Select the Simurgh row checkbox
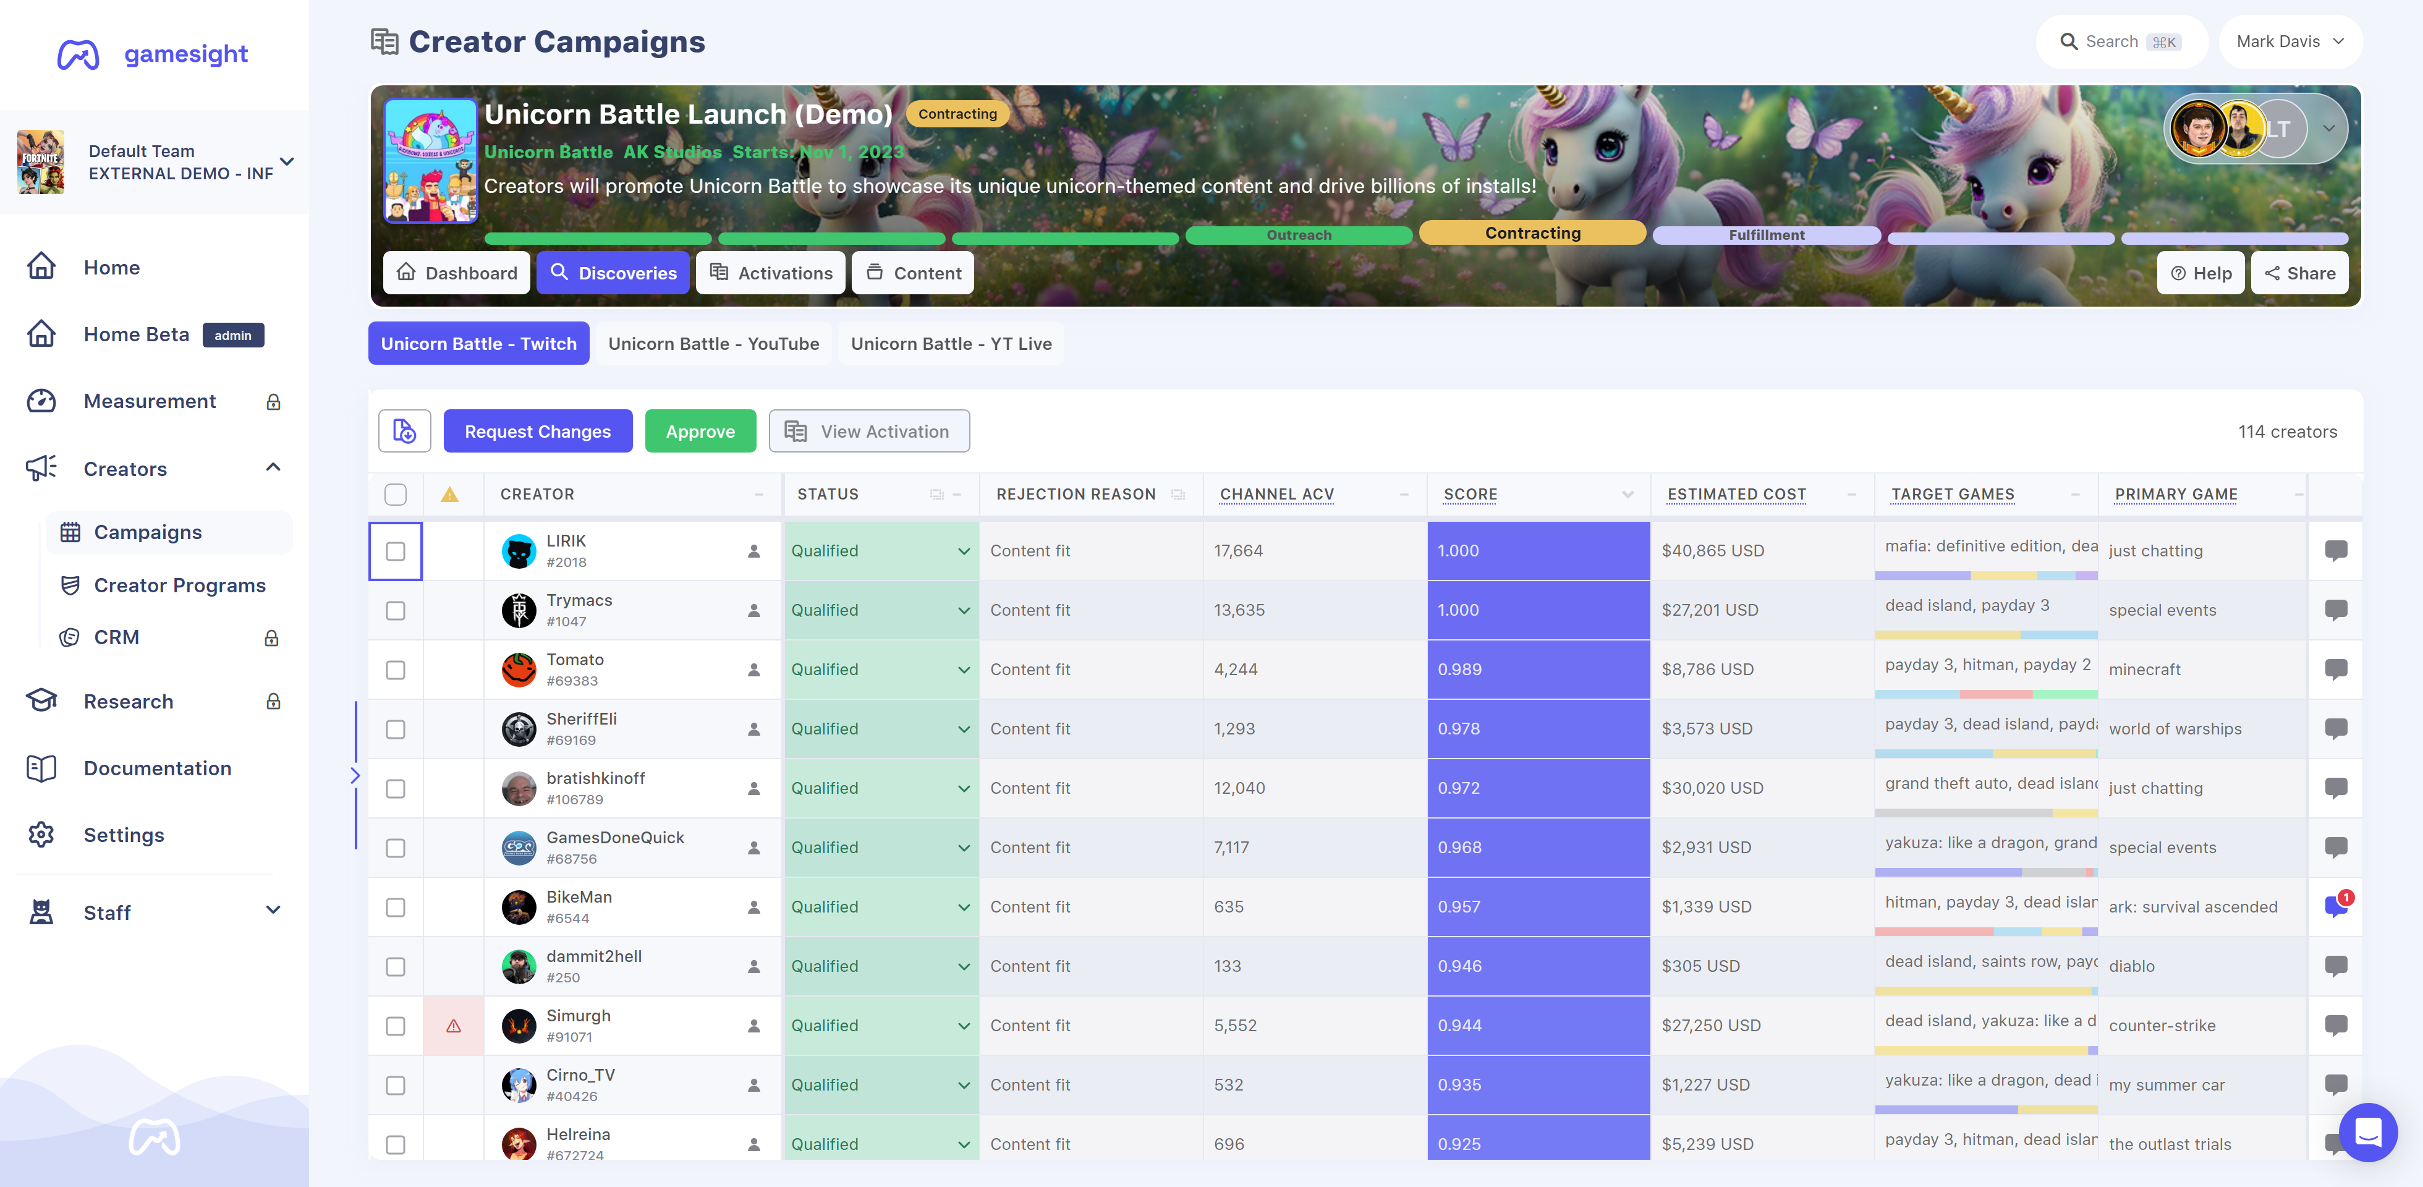Screen dimensions: 2423x1187 [396, 1026]
